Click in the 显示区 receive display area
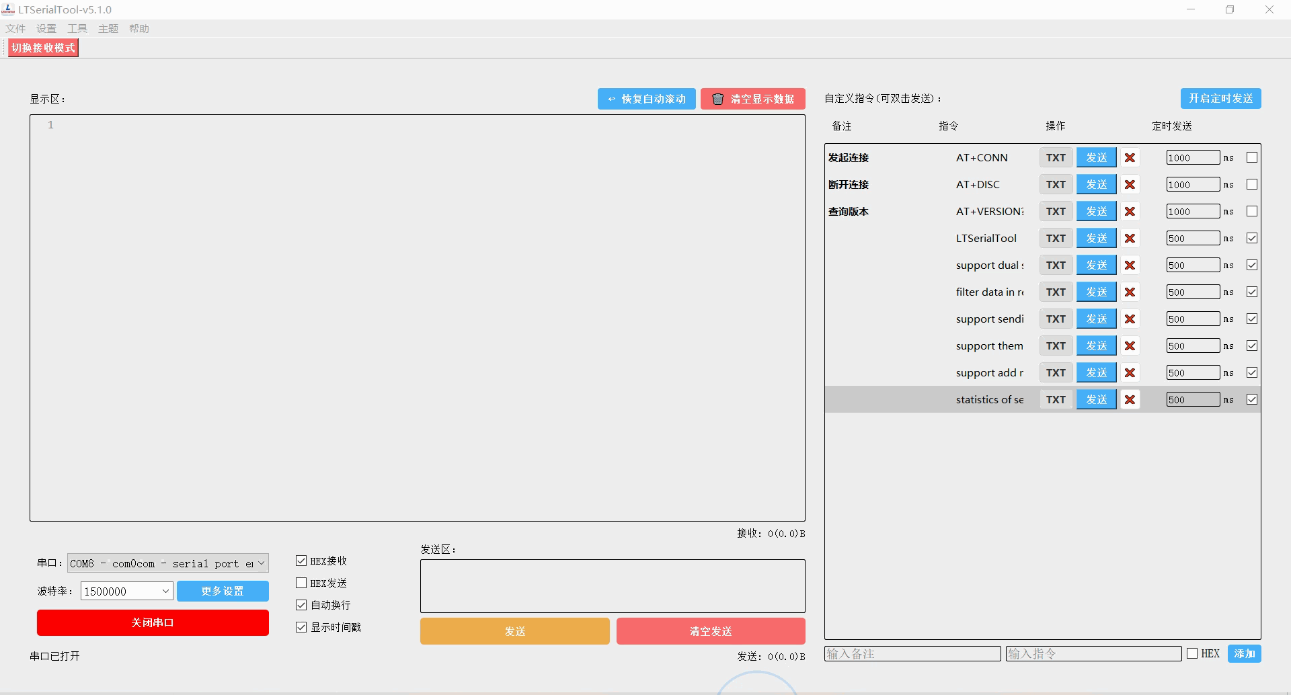Screen dimensions: 1291x695 click(417, 318)
